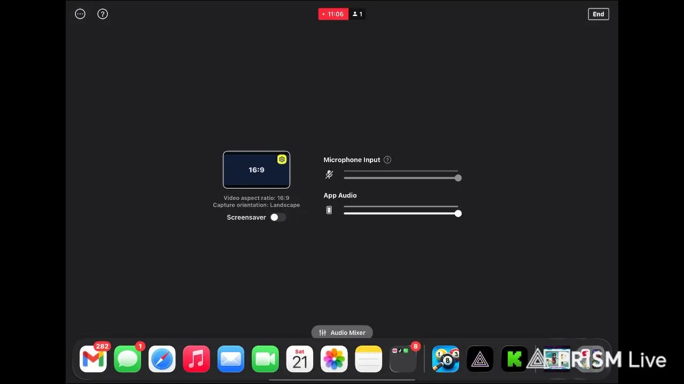Open the Mail app in the dock
Screen dimensions: 684x384
coord(231,359)
